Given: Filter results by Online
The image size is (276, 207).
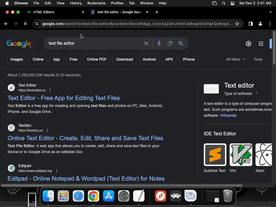Looking at the screenshot, I should click(38, 59).
